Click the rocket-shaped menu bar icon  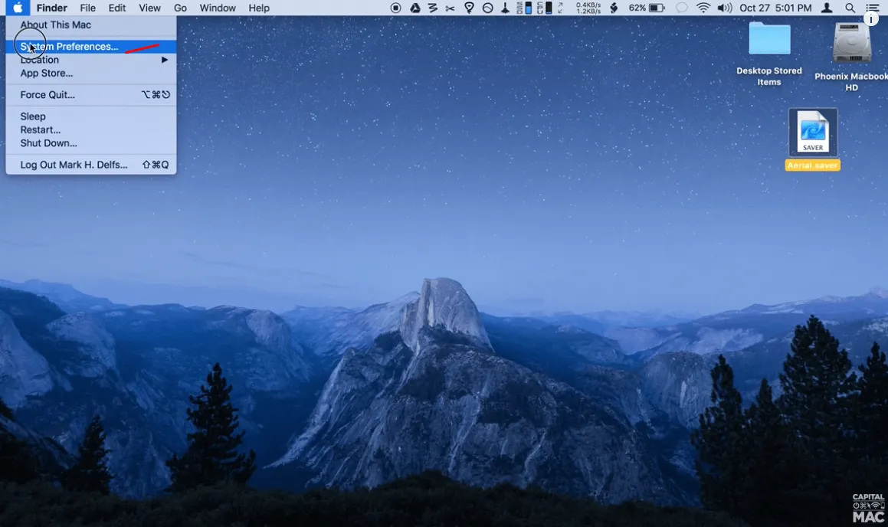pyautogui.click(x=505, y=8)
